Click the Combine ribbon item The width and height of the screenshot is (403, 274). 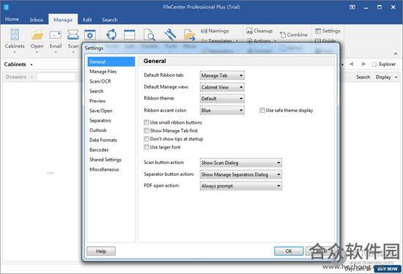[294, 34]
